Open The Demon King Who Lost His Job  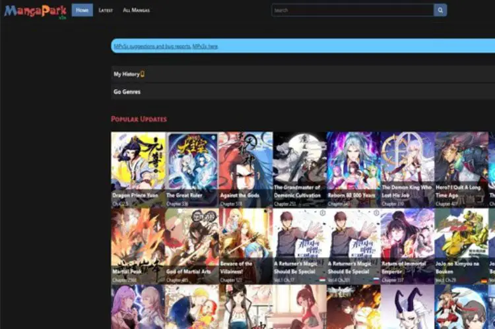click(x=407, y=191)
